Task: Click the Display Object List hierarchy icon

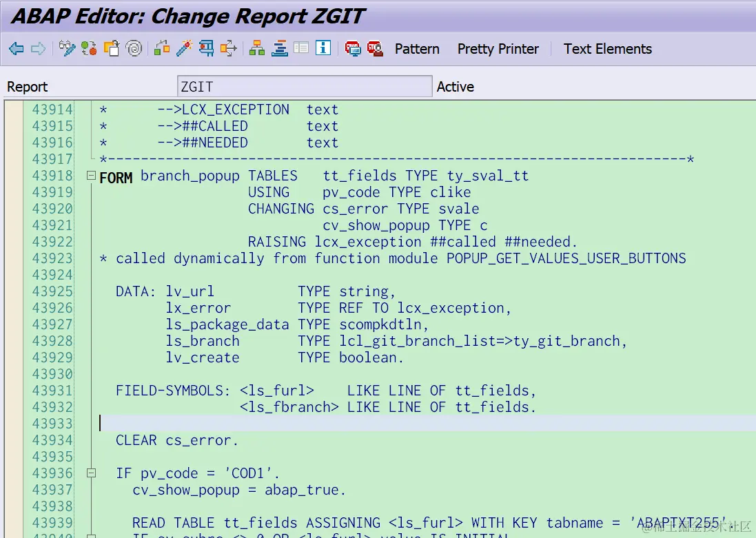Action: point(257,49)
